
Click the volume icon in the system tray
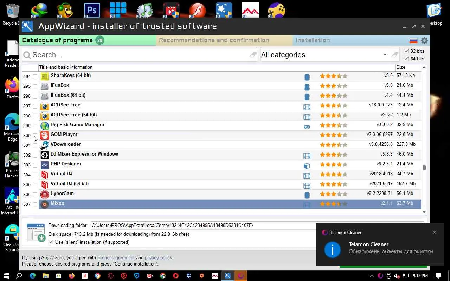[397, 276]
